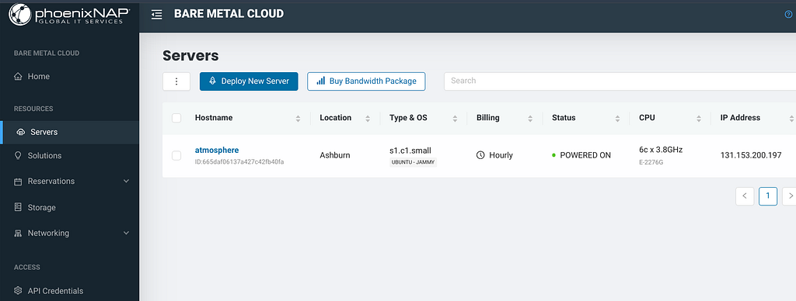Click Deploy New Server button
796x301 pixels.
249,81
